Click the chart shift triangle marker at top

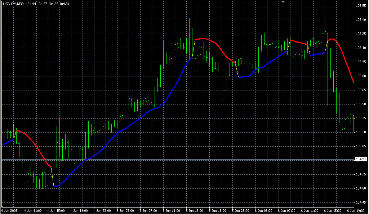coord(283,2)
